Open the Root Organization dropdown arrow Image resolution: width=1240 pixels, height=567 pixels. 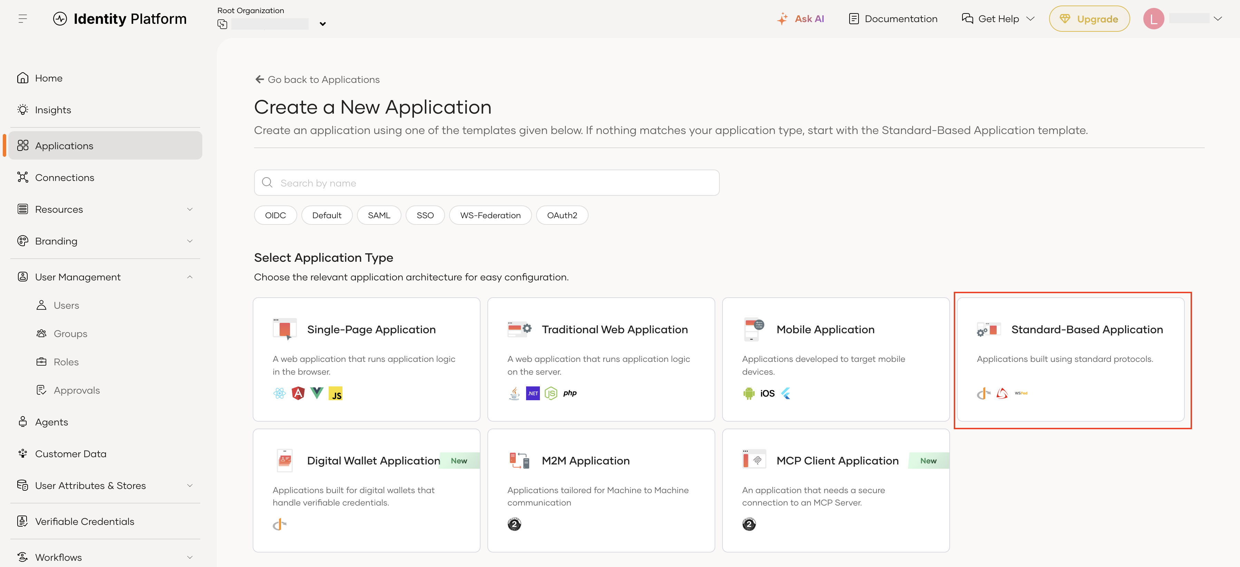point(322,23)
